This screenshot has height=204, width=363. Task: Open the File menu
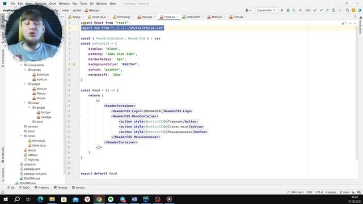coord(12,3)
